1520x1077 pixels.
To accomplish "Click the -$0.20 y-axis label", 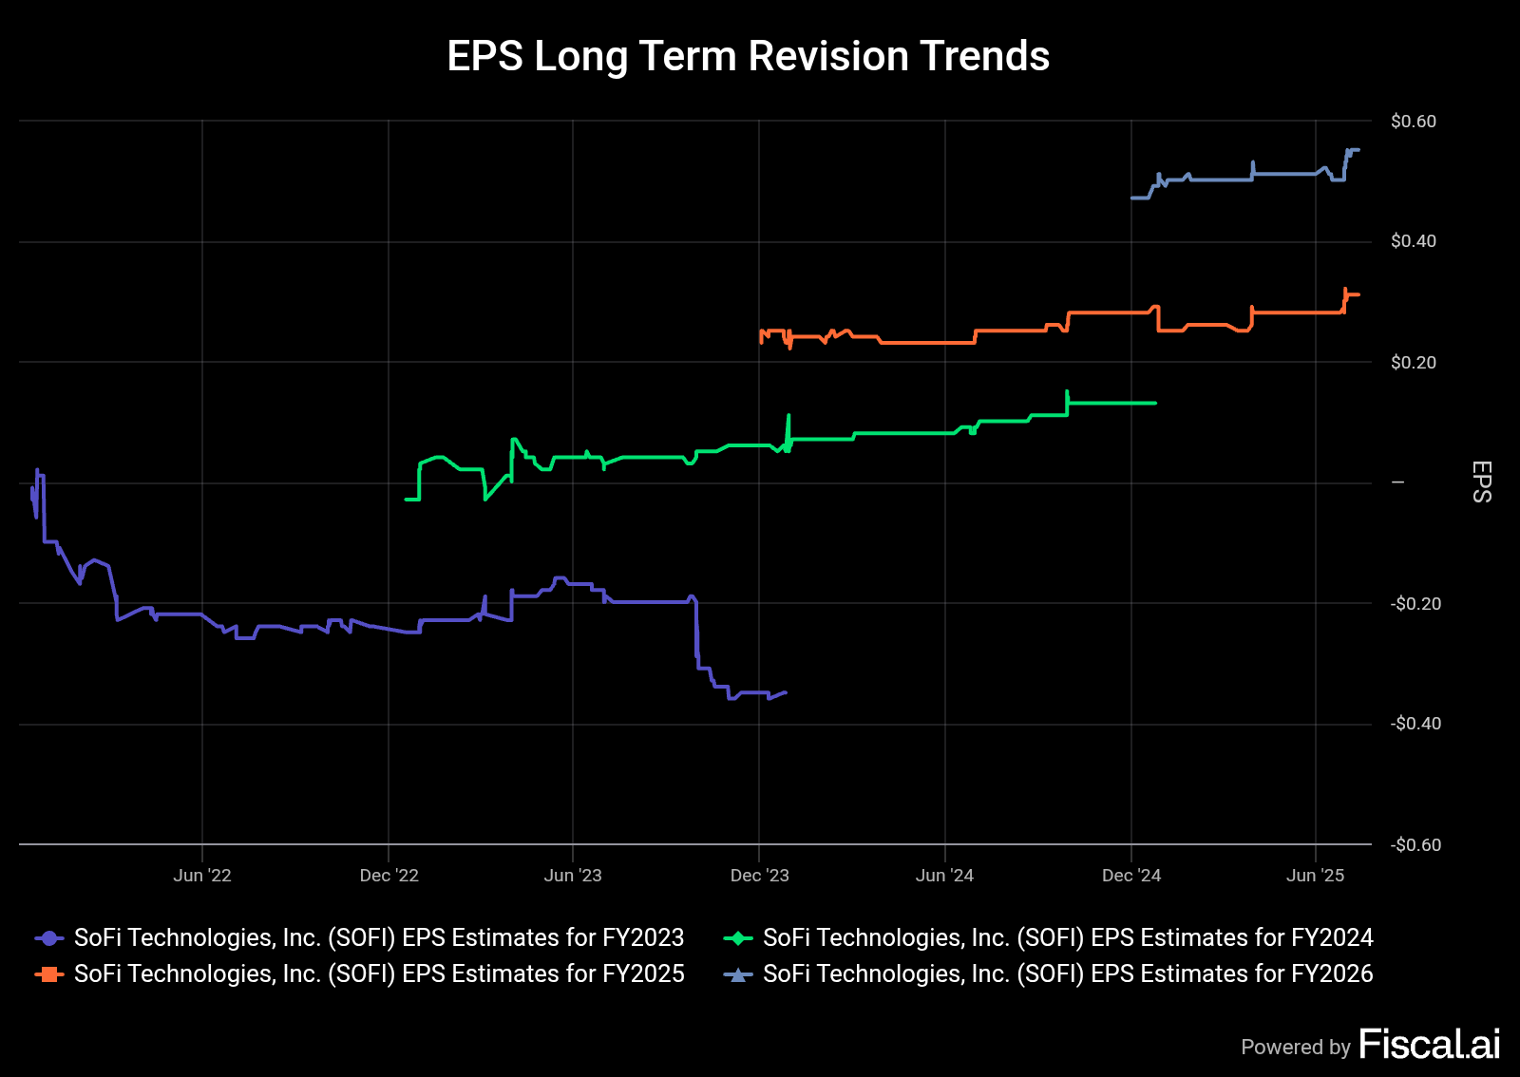I will click(x=1416, y=604).
